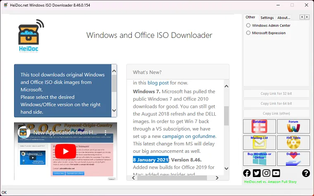Minimize the ISO Downloader window
This screenshot has width=314, height=196.
coord(278,5)
